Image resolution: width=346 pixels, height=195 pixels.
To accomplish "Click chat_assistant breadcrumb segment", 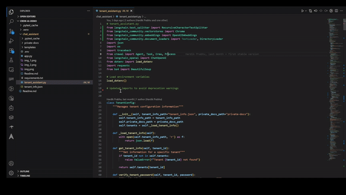I will (104, 16).
